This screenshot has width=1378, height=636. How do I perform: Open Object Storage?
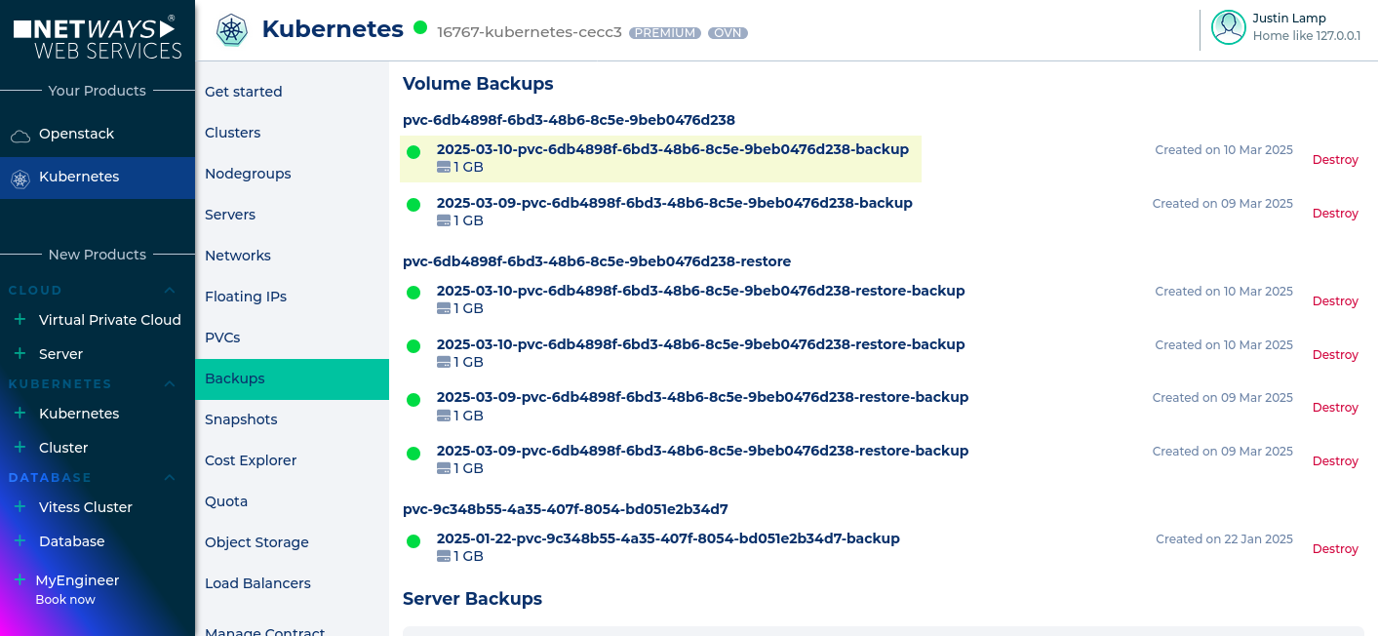tap(292, 542)
